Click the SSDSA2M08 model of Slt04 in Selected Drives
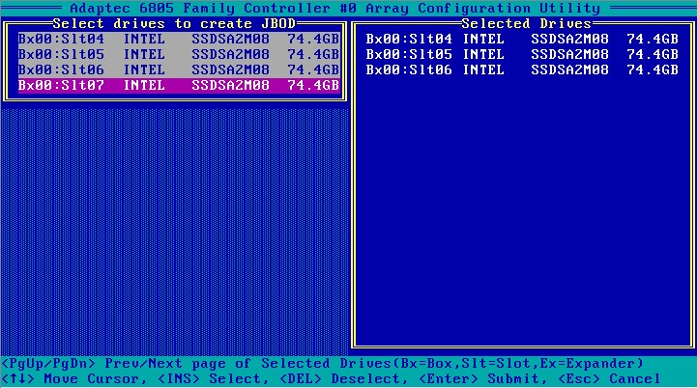This screenshot has width=697, height=388. click(x=569, y=40)
